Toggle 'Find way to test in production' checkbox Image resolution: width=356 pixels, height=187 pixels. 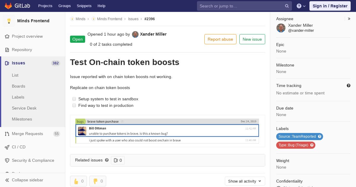[x=74, y=105]
